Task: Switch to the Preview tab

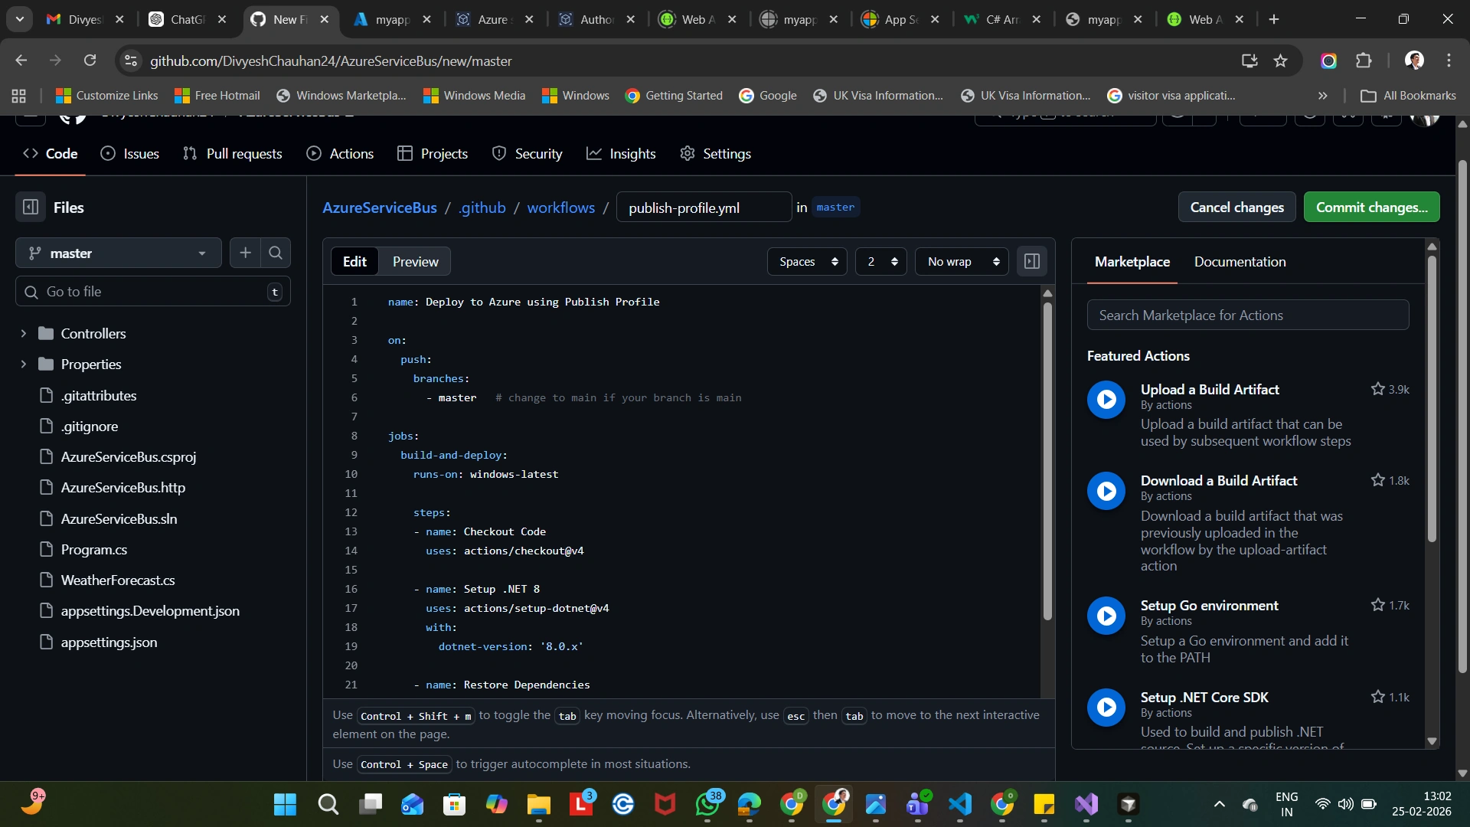Action: [x=416, y=262]
